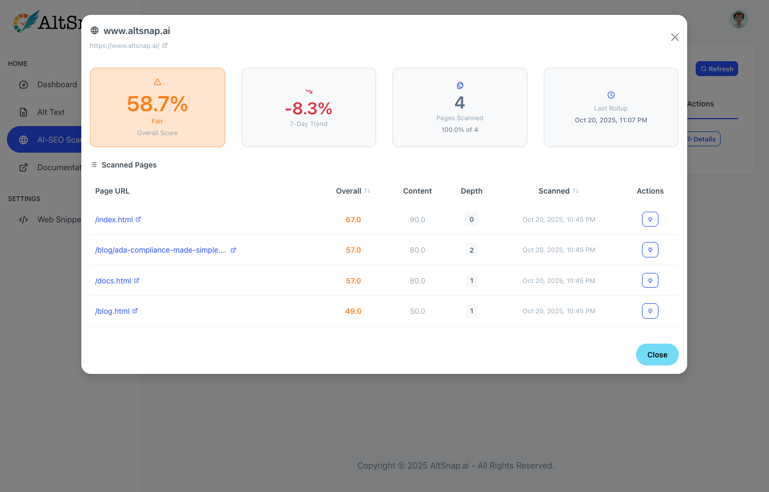
Task: Click the Refresh button
Action: 716,69
